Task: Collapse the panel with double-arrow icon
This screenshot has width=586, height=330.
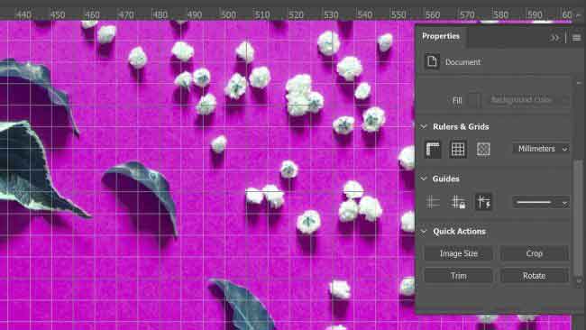Action: [554, 38]
